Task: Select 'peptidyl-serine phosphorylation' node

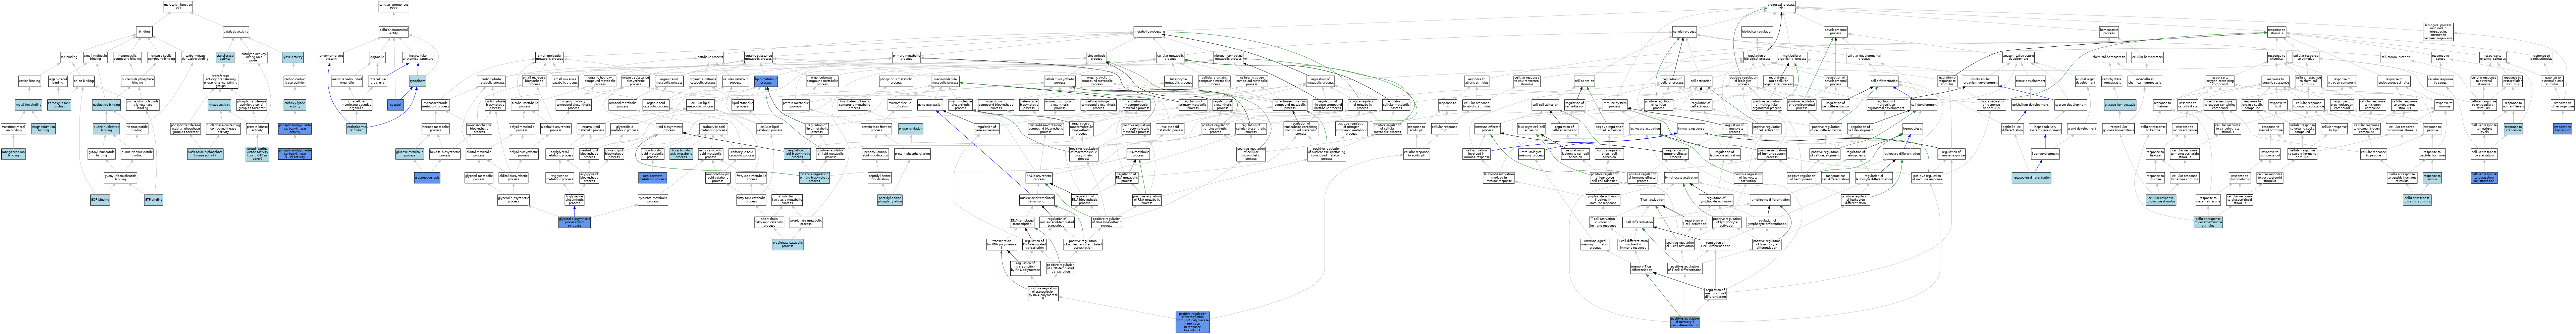Action: (890, 200)
